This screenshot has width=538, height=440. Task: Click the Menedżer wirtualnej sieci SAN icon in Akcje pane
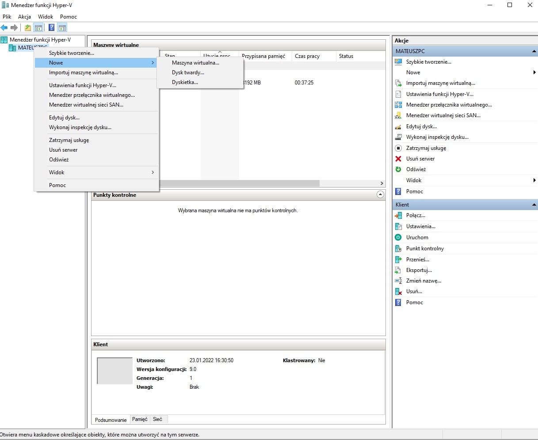click(x=398, y=115)
